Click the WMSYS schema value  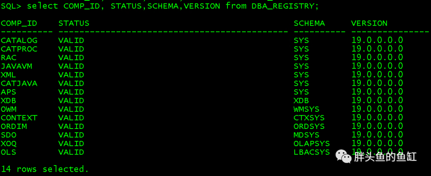click(x=306, y=109)
